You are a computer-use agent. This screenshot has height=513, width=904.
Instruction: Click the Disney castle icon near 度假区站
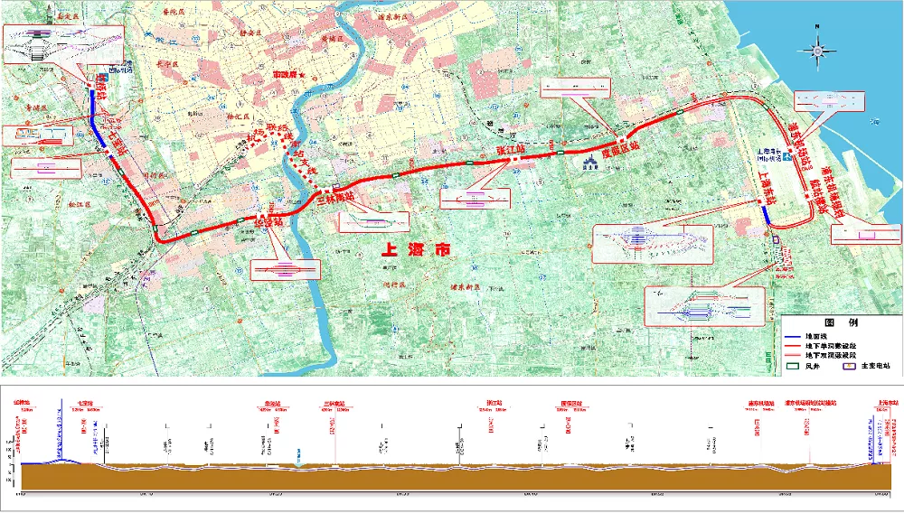pyautogui.click(x=589, y=163)
